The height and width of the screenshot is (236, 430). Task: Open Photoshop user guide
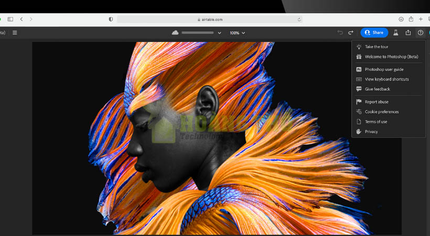click(x=389, y=69)
